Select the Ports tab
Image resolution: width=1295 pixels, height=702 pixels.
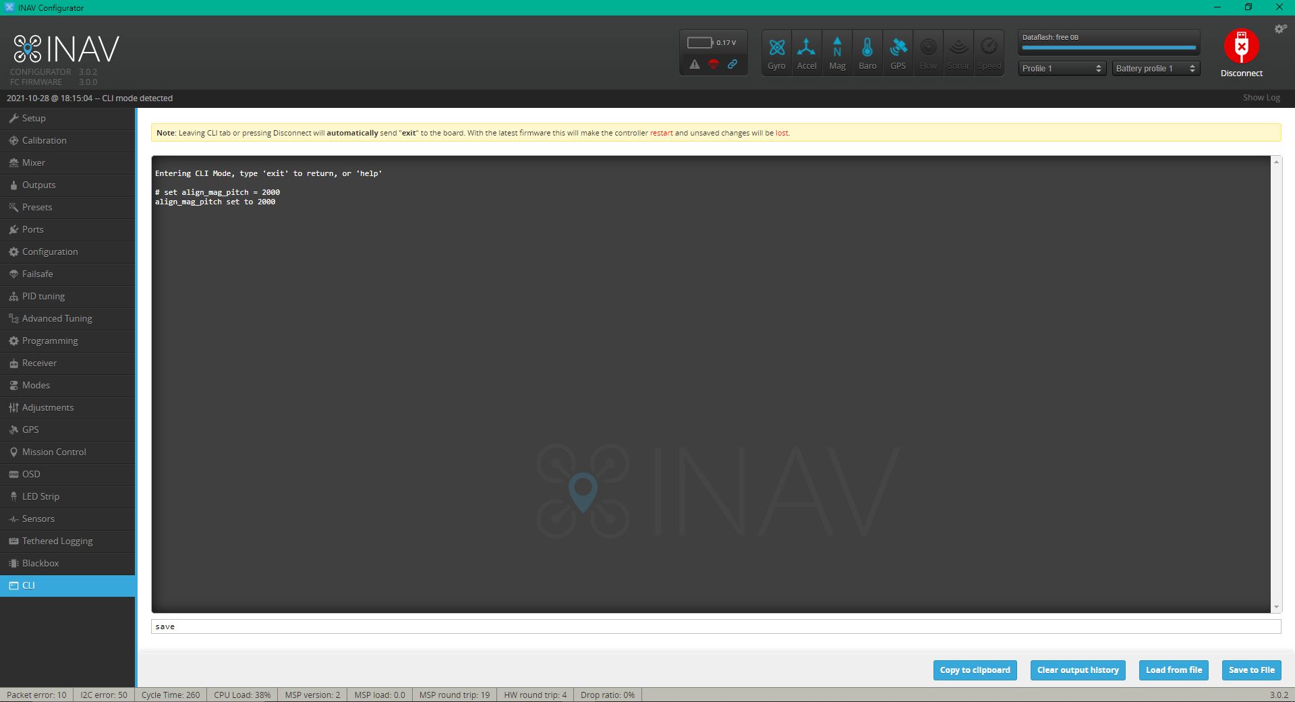point(67,229)
